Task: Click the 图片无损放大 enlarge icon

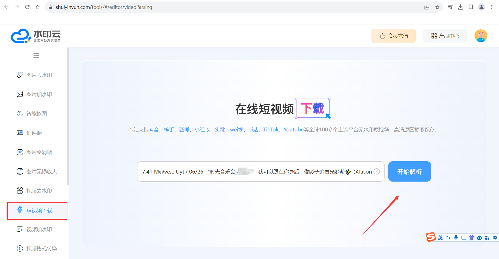Action: point(20,171)
